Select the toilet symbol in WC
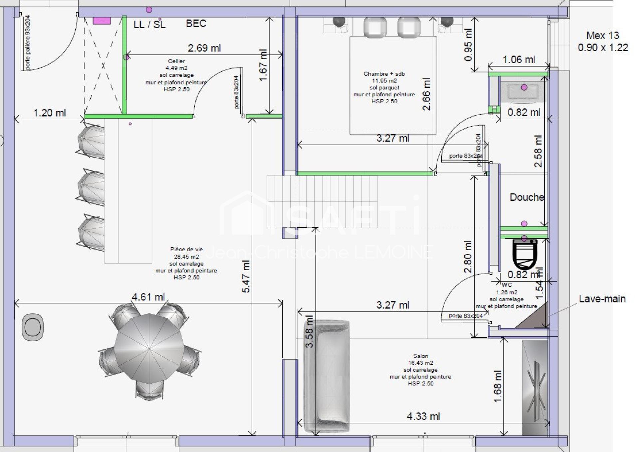 point(525,254)
